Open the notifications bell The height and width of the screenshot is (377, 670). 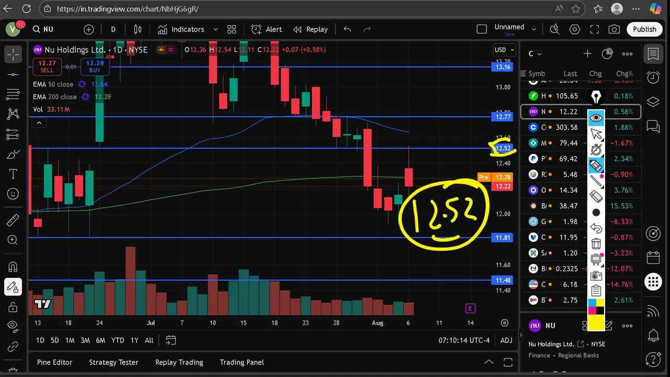point(653,335)
